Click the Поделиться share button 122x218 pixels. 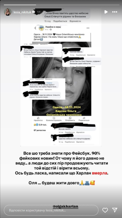[x=84, y=119]
